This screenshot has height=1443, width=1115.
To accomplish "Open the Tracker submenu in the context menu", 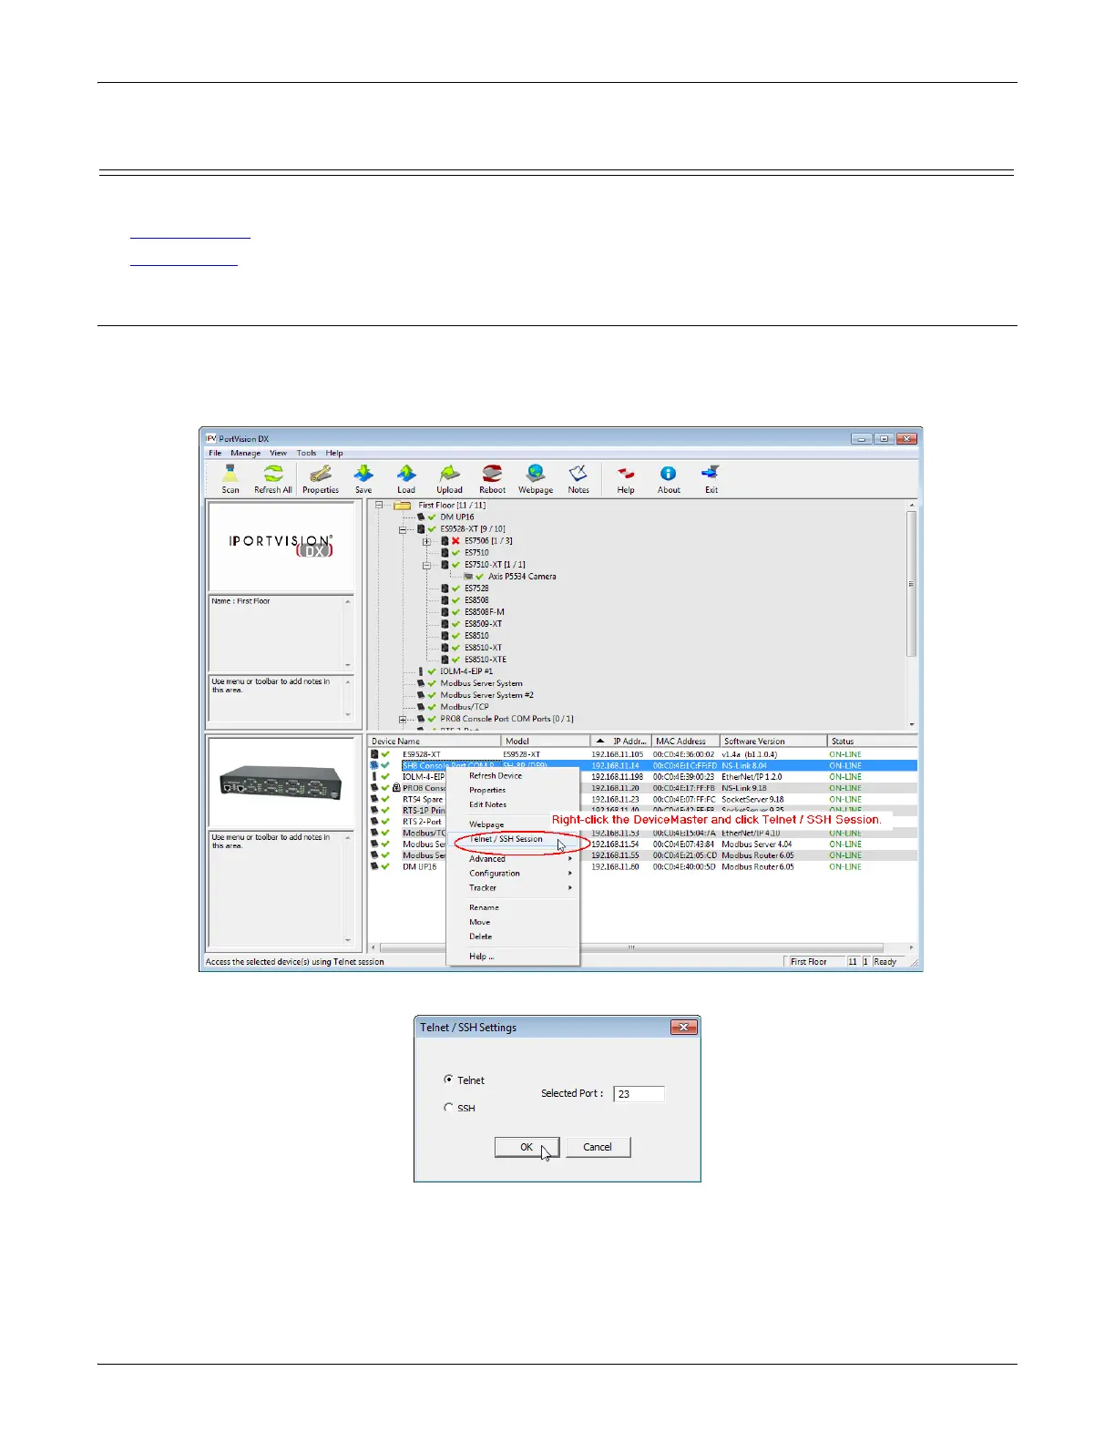I will [514, 888].
